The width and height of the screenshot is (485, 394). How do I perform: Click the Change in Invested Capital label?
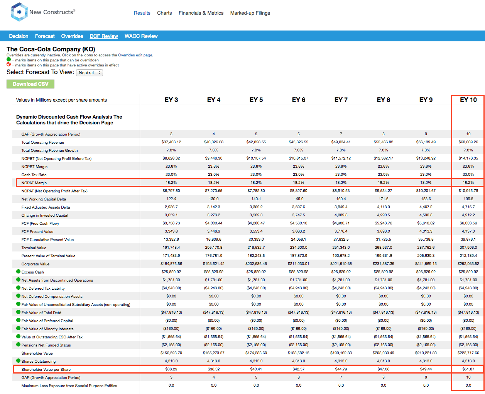(45, 215)
